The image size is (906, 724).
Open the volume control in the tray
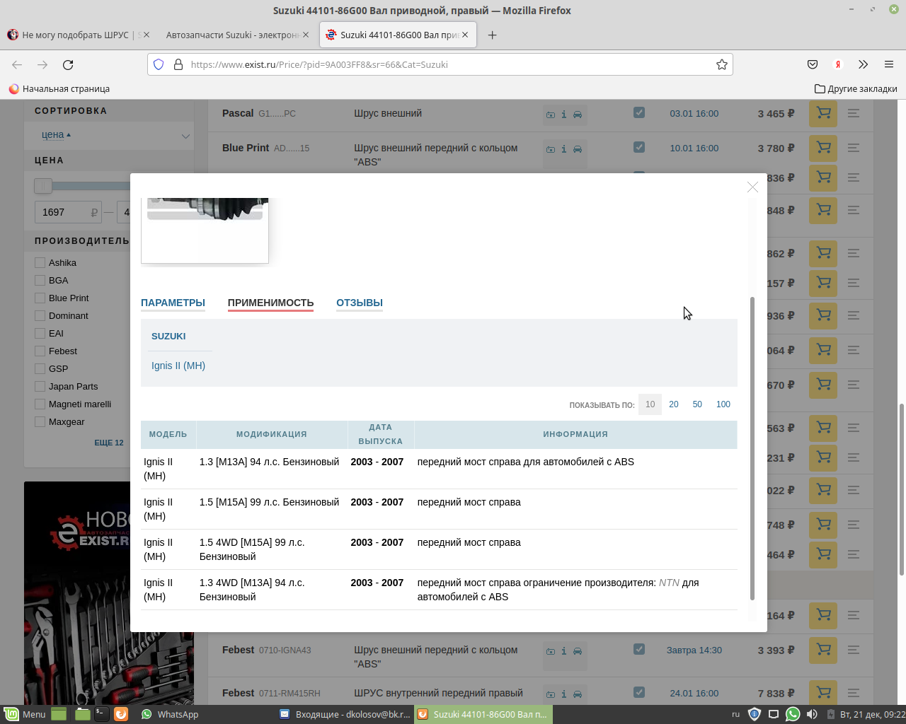point(812,714)
